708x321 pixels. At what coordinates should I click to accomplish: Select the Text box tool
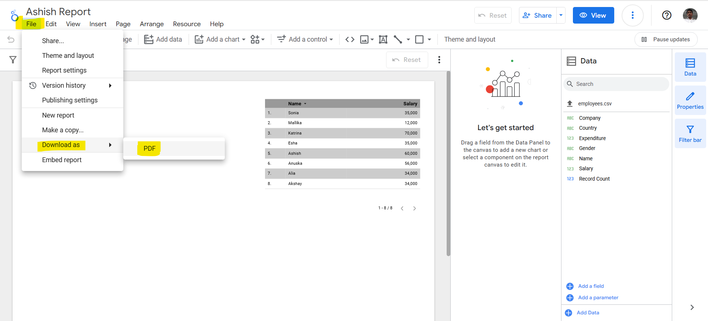pyautogui.click(x=383, y=39)
